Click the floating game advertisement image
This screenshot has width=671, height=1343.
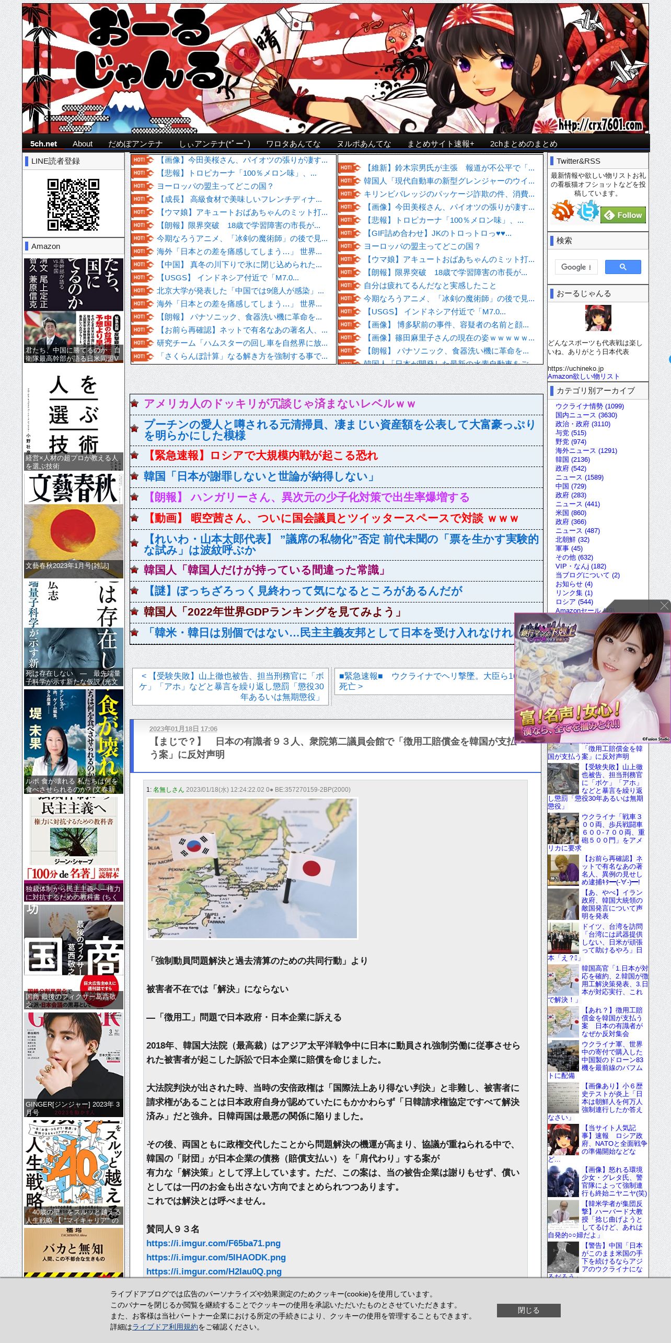coord(593,678)
